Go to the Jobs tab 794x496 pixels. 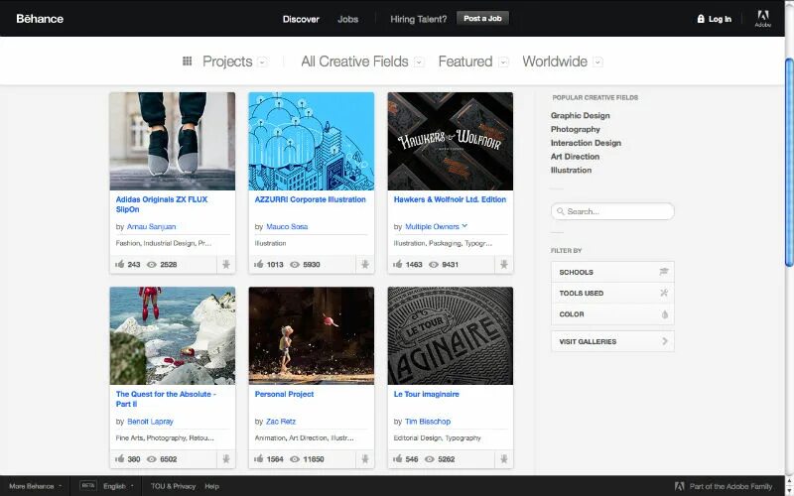pos(348,19)
